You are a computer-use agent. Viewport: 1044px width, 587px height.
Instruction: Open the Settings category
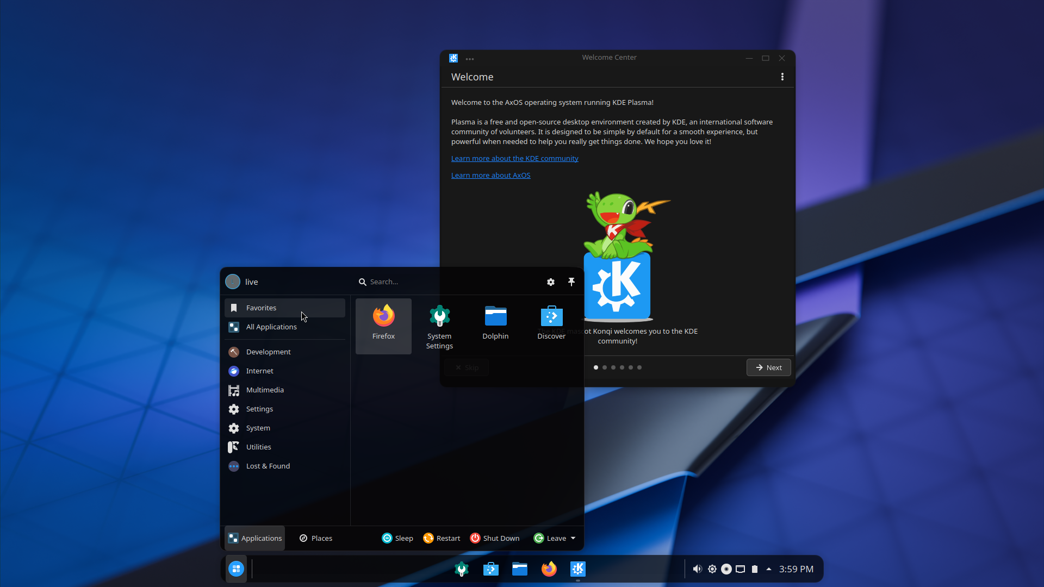[x=285, y=409]
